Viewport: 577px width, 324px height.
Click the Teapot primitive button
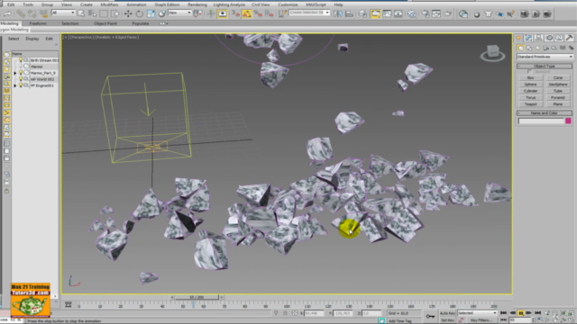tap(530, 104)
